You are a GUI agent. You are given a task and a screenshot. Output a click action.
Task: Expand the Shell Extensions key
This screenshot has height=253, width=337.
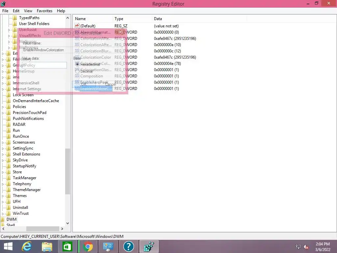3,154
